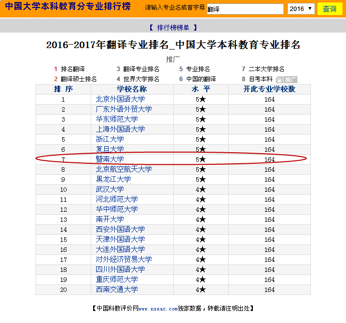
Task: Open the 西南交通大学 school link
Action: (x=117, y=289)
